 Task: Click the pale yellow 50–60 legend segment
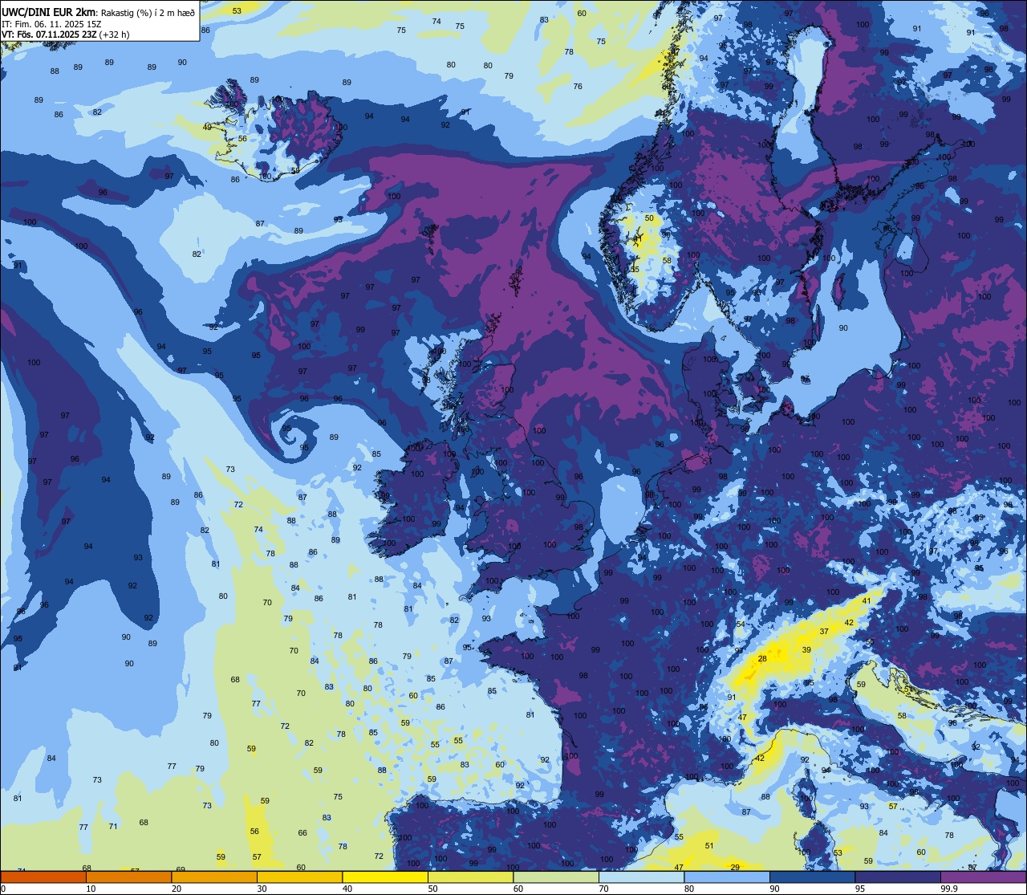coord(470,877)
